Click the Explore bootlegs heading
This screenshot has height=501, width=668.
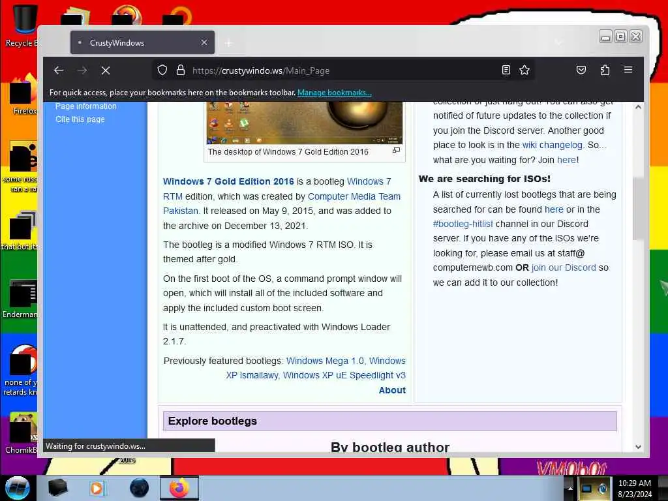(x=212, y=421)
